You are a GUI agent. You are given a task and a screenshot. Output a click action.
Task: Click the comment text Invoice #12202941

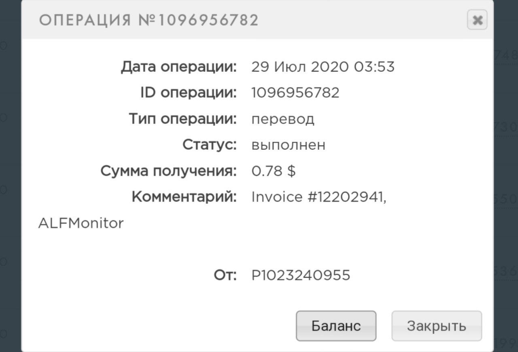(319, 197)
